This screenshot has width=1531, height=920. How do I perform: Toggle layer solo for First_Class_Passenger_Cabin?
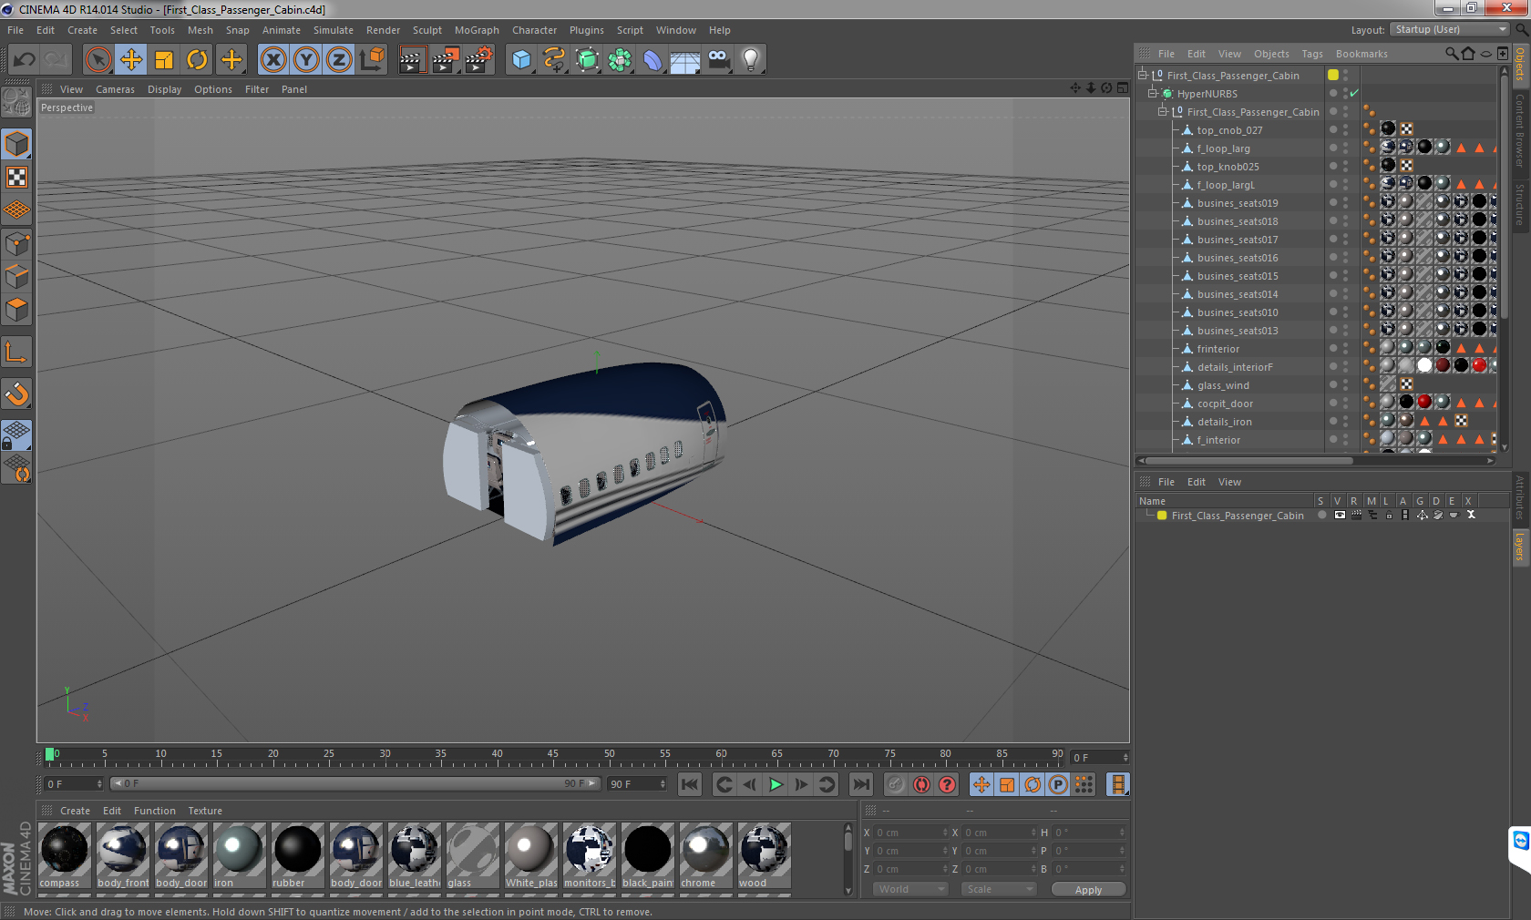[x=1321, y=515]
